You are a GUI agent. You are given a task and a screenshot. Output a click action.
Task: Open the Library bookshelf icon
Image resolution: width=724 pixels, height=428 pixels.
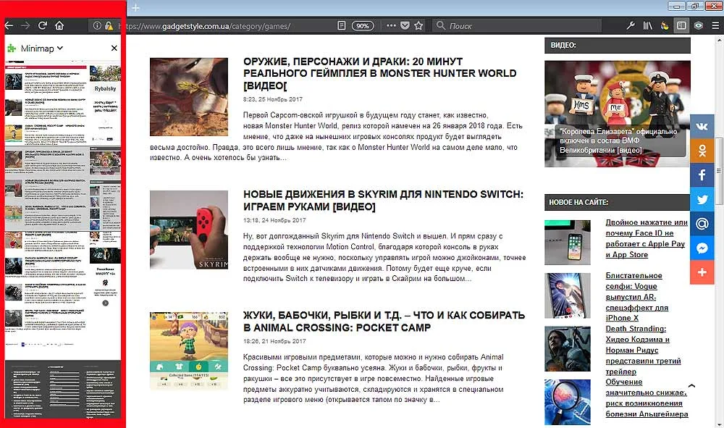(648, 26)
